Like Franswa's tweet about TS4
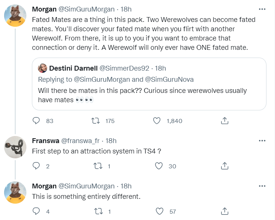The image size is (275, 220). click(x=160, y=166)
